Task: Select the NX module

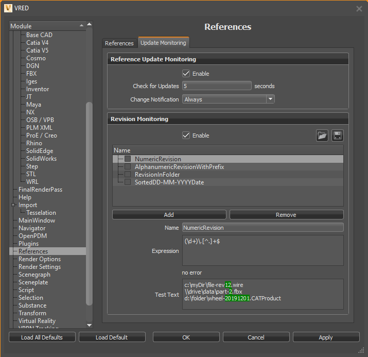Action: pyautogui.click(x=30, y=112)
